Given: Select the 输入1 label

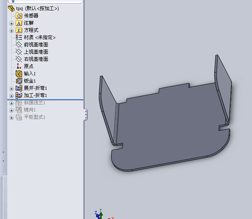Looking at the screenshot, I should coord(30,74).
